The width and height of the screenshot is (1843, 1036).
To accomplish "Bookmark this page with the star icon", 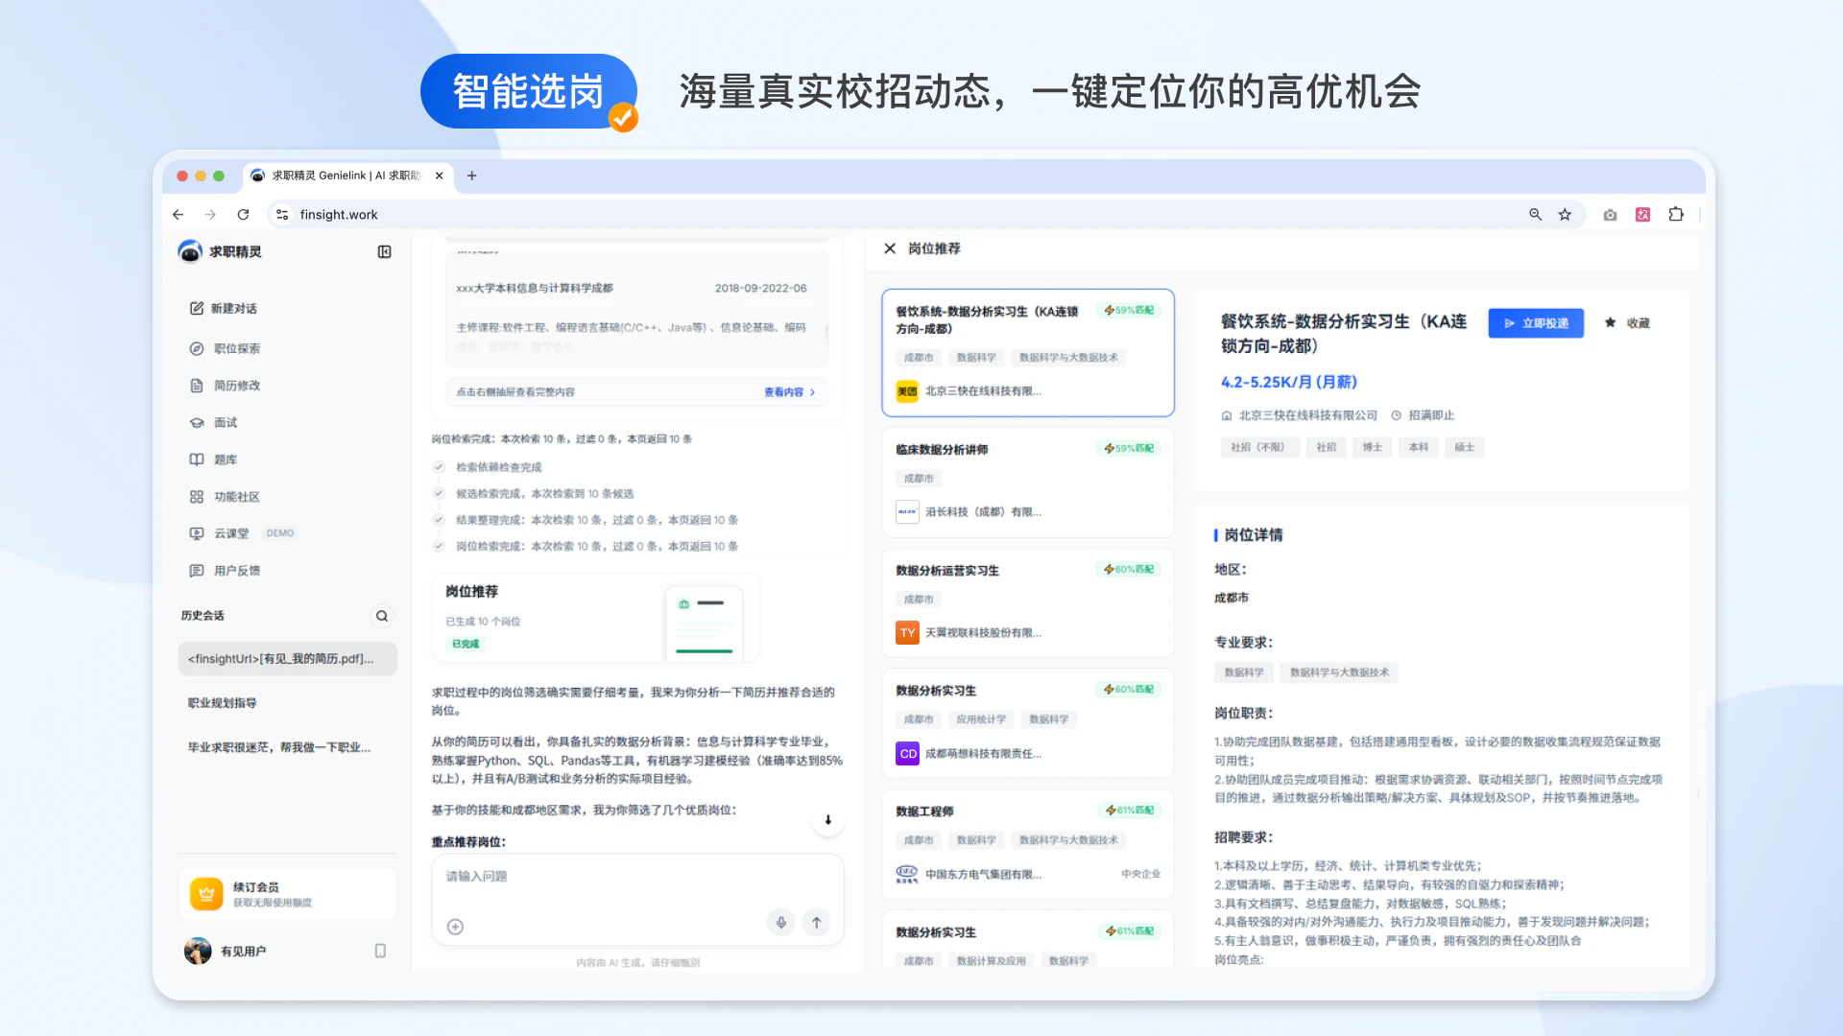I will (1566, 215).
